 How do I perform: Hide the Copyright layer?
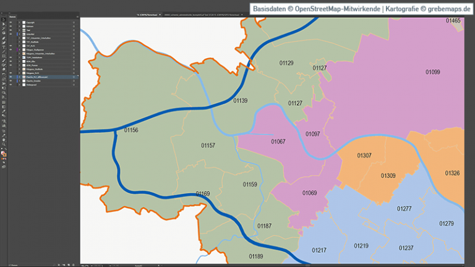point(11,22)
